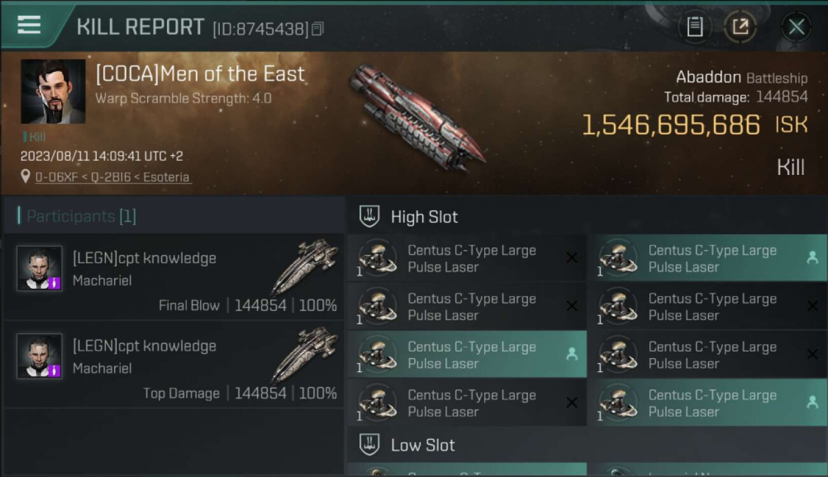Viewport: 828px width, 477px height.
Task: Tap Abaddon battleship image
Action: (416, 116)
